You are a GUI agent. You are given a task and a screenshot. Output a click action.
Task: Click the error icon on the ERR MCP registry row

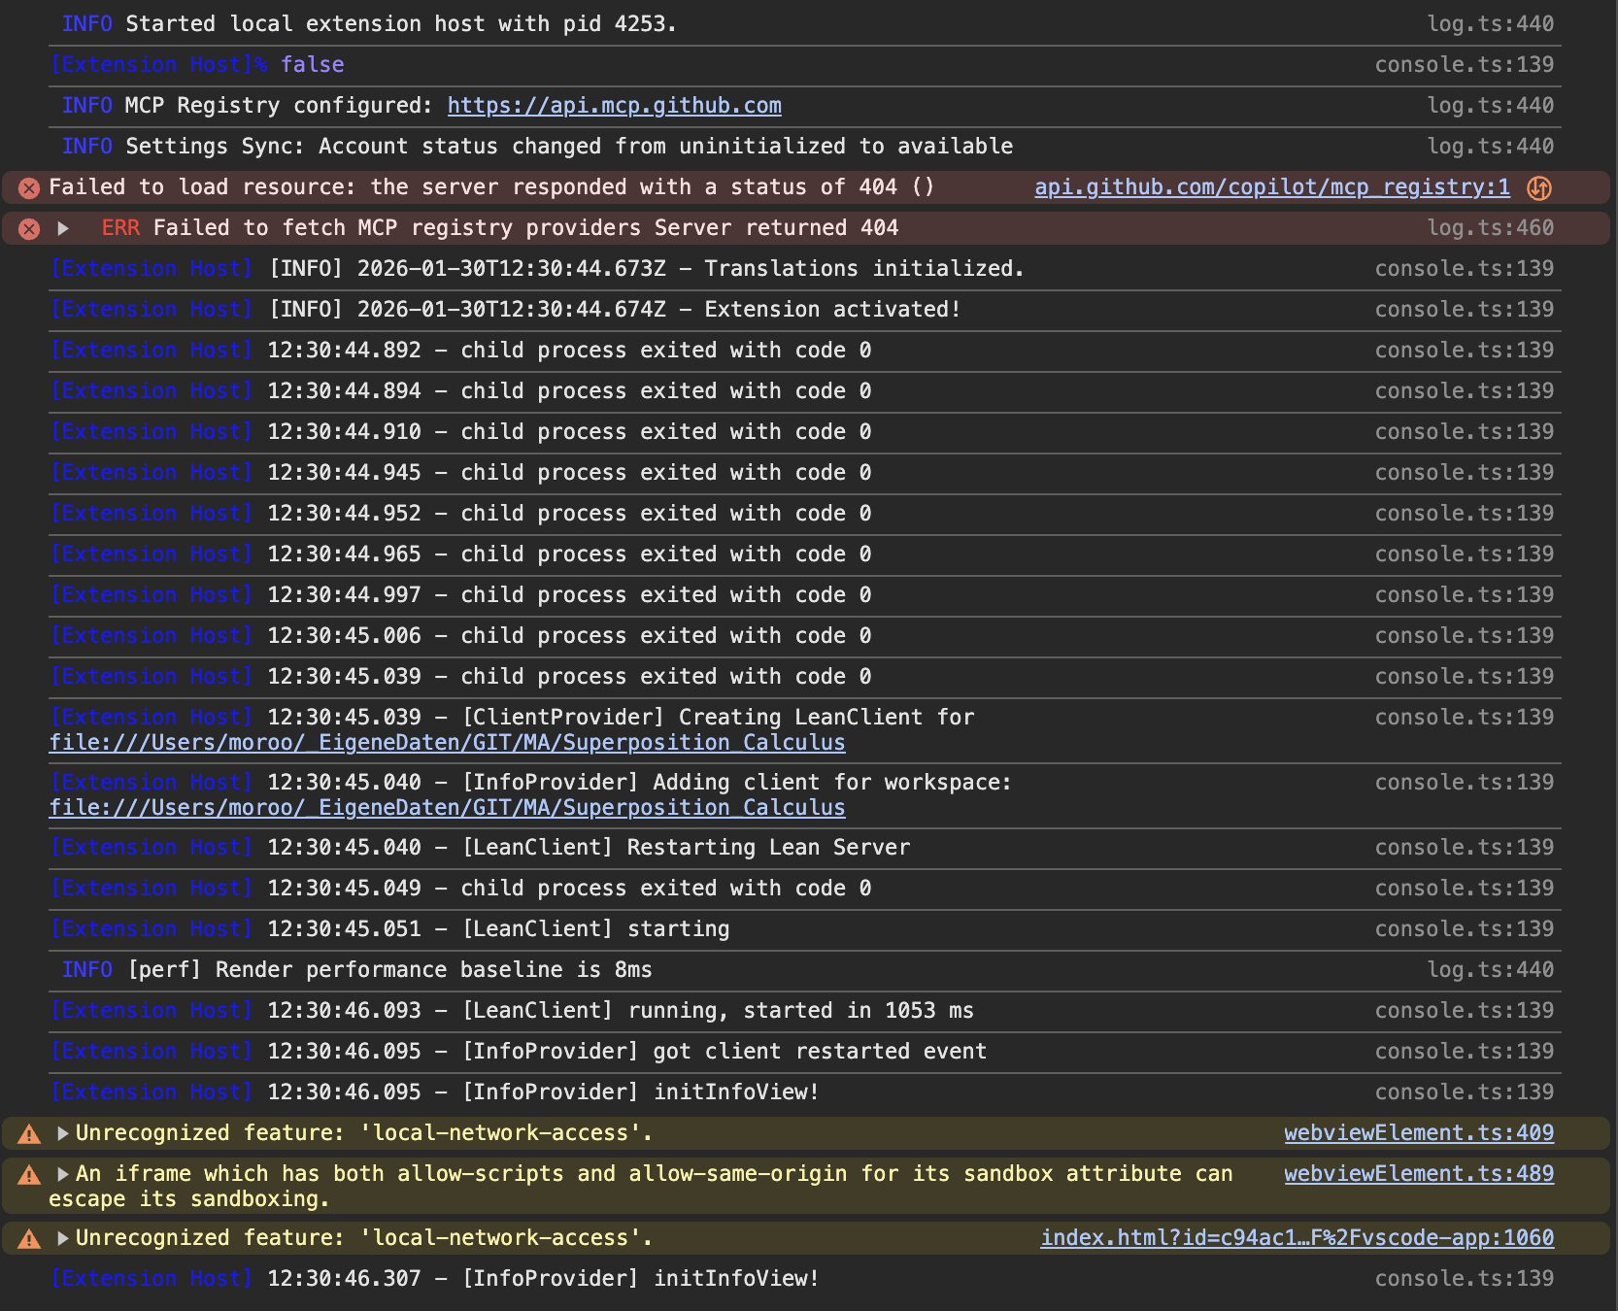click(x=29, y=229)
